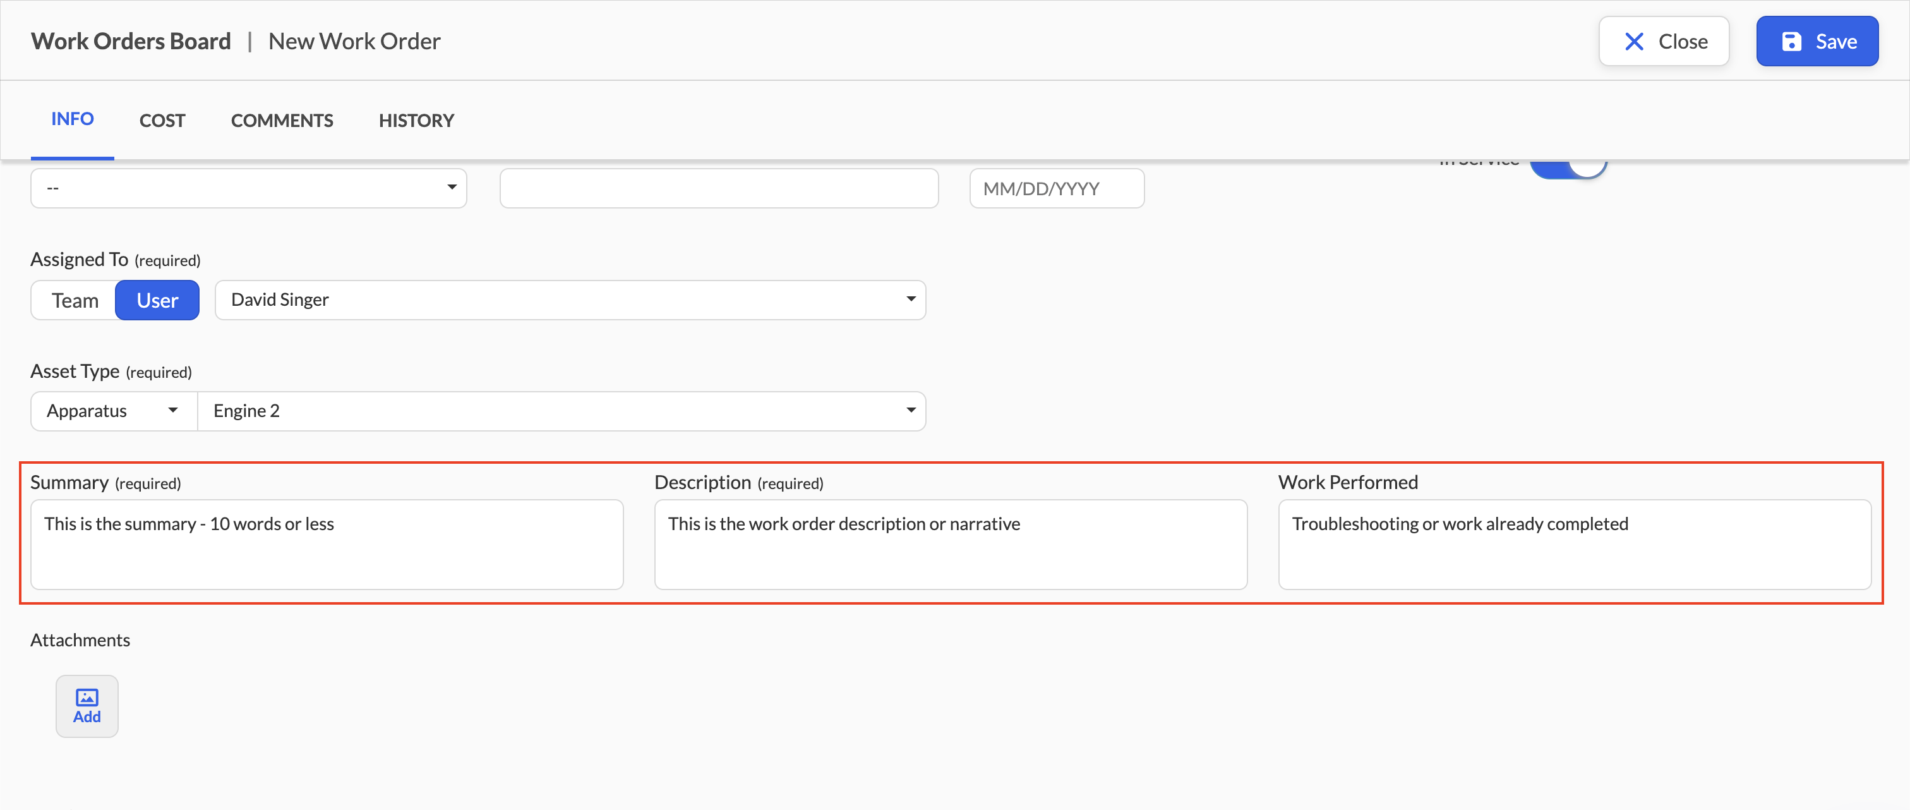Open the dropdown showing two dashes
This screenshot has height=810, width=1910.
pyautogui.click(x=248, y=188)
